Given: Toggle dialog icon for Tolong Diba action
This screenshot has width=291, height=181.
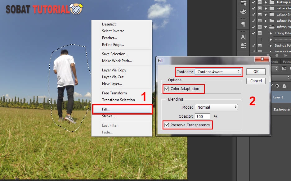Looking at the screenshot, I should [260, 33].
